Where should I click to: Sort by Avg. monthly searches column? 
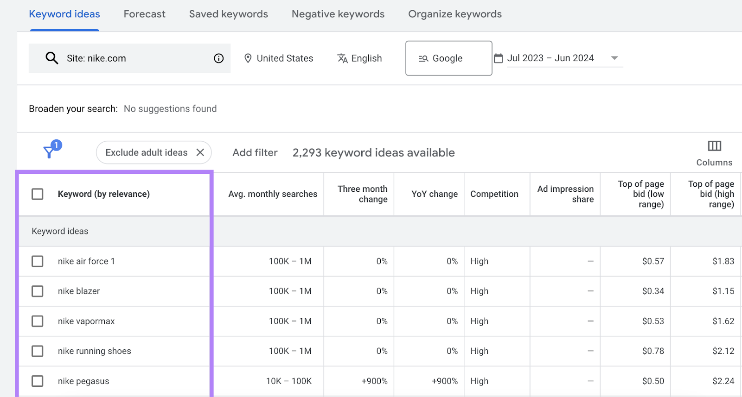pos(273,194)
